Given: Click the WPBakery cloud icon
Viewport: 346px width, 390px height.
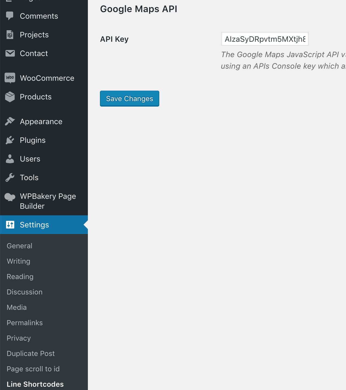Looking at the screenshot, I should tap(10, 197).
